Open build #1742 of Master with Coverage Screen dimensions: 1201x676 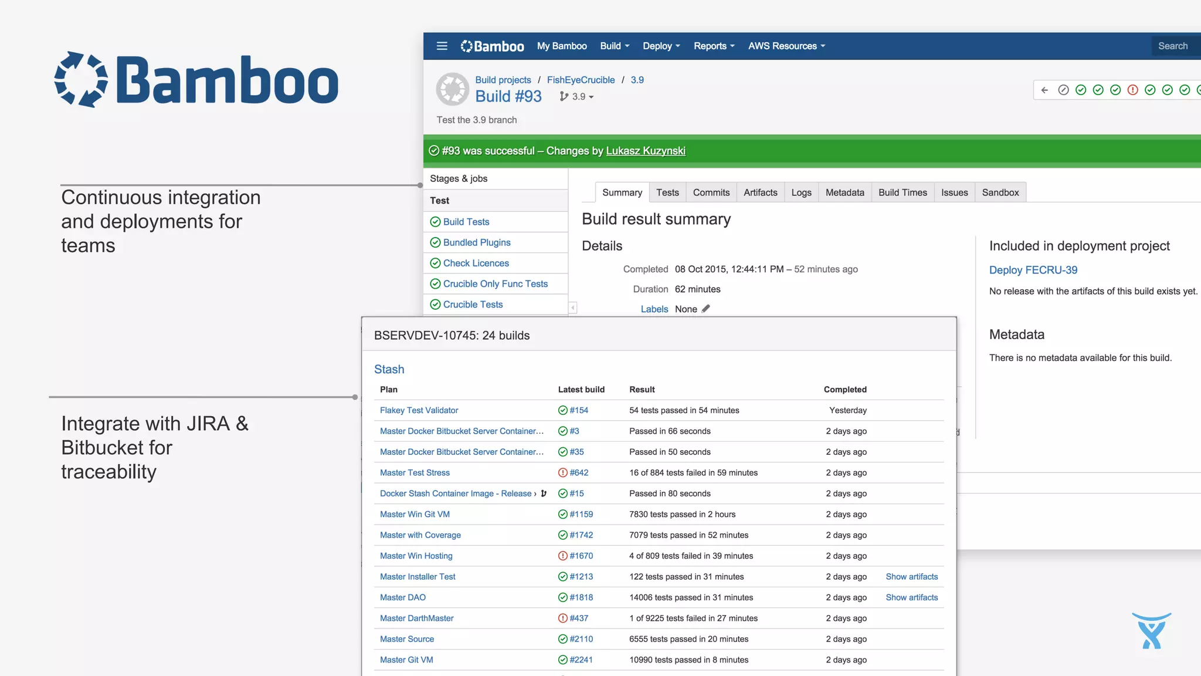581,535
